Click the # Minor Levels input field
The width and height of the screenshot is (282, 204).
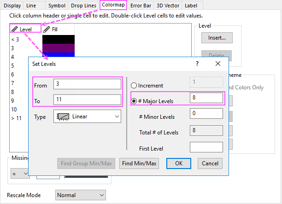tap(206, 113)
